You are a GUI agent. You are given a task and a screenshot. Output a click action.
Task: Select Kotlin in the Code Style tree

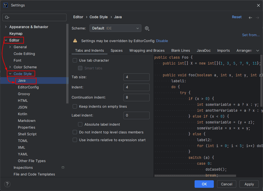point(22,114)
